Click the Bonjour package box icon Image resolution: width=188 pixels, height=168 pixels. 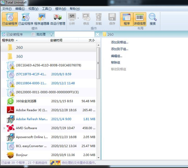10,155
